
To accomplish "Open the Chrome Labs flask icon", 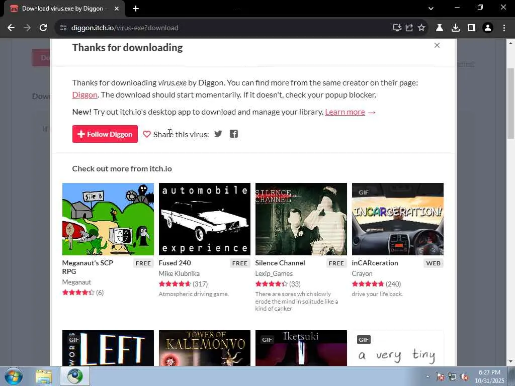I will click(440, 28).
